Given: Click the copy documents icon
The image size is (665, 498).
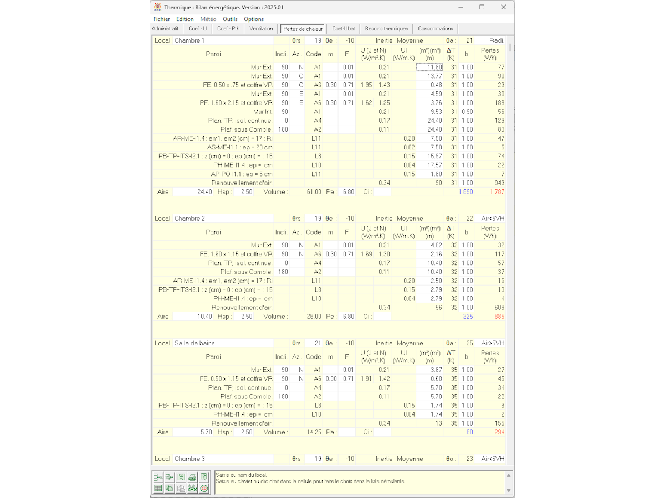Looking at the screenshot, I should [170, 488].
